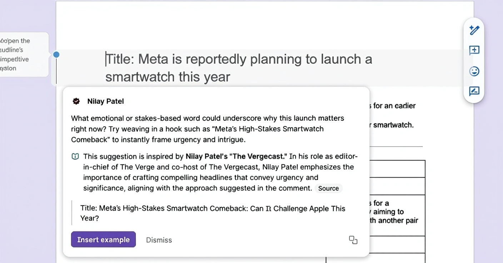The height and width of the screenshot is (263, 503).
Task: Click the book icon beside inspiration note
Action: pos(75,157)
